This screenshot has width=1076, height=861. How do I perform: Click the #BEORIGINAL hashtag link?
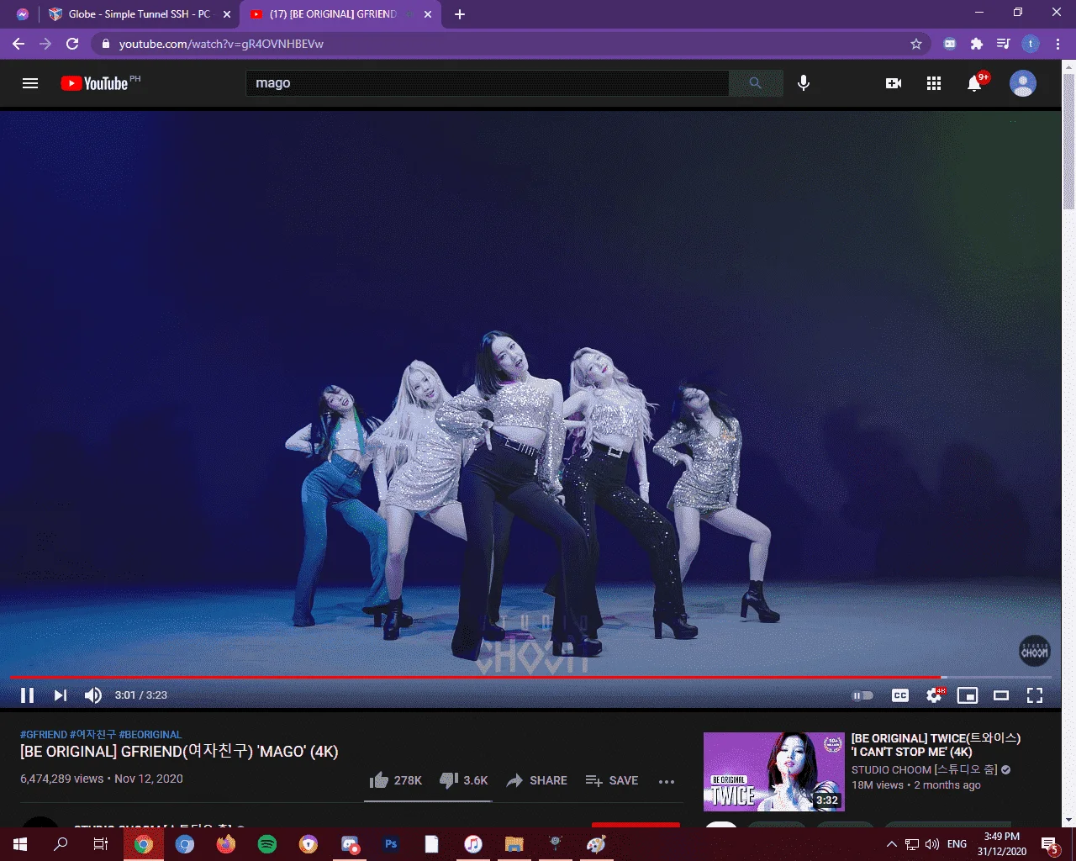150,734
